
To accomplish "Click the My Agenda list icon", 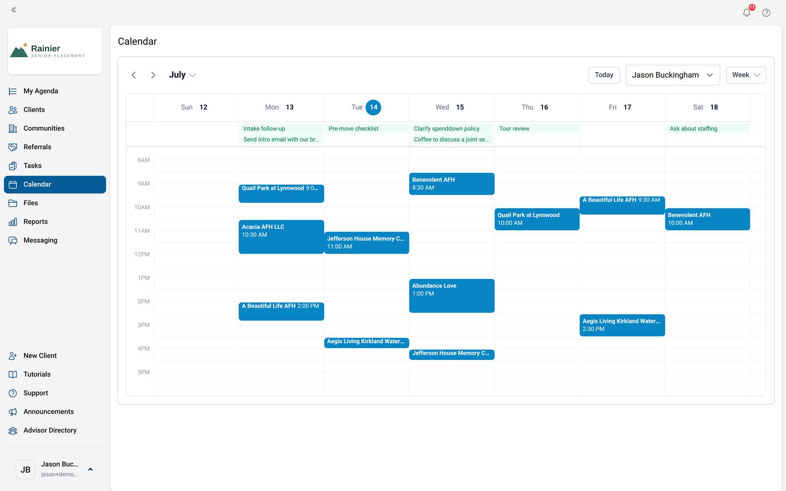I will coord(13,91).
